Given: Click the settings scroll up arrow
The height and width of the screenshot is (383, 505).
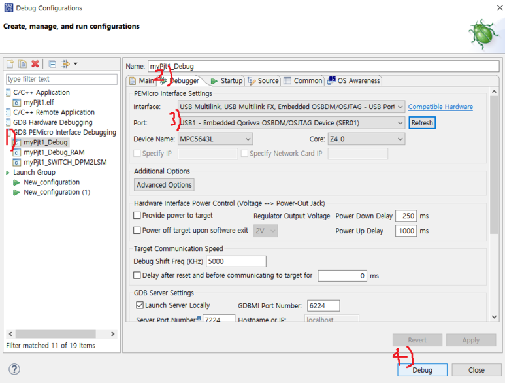Looking at the screenshot, I should coord(494,92).
